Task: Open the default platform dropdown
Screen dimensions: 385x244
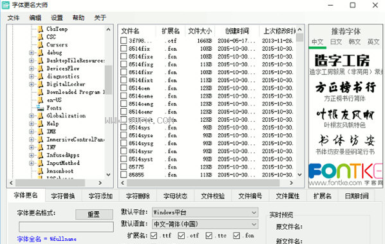Action: (205, 212)
